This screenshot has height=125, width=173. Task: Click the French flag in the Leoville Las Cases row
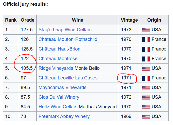[x=146, y=78]
